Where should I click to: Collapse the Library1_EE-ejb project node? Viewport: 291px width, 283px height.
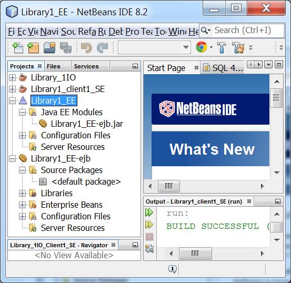tap(12, 158)
